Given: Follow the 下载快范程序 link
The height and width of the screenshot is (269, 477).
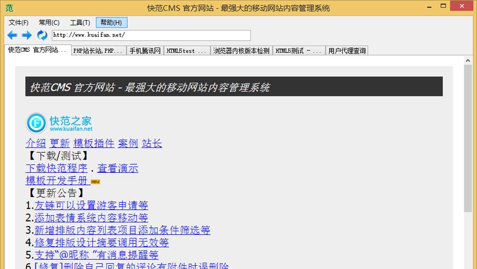Looking at the screenshot, I should [x=56, y=168].
